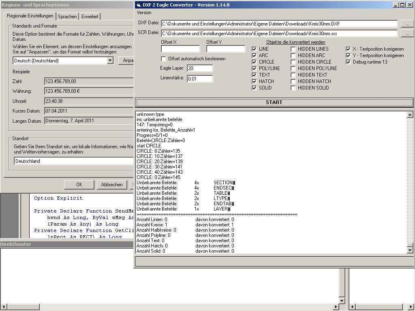Maximize the DXF 2 Eagle Converter window

(402, 5)
